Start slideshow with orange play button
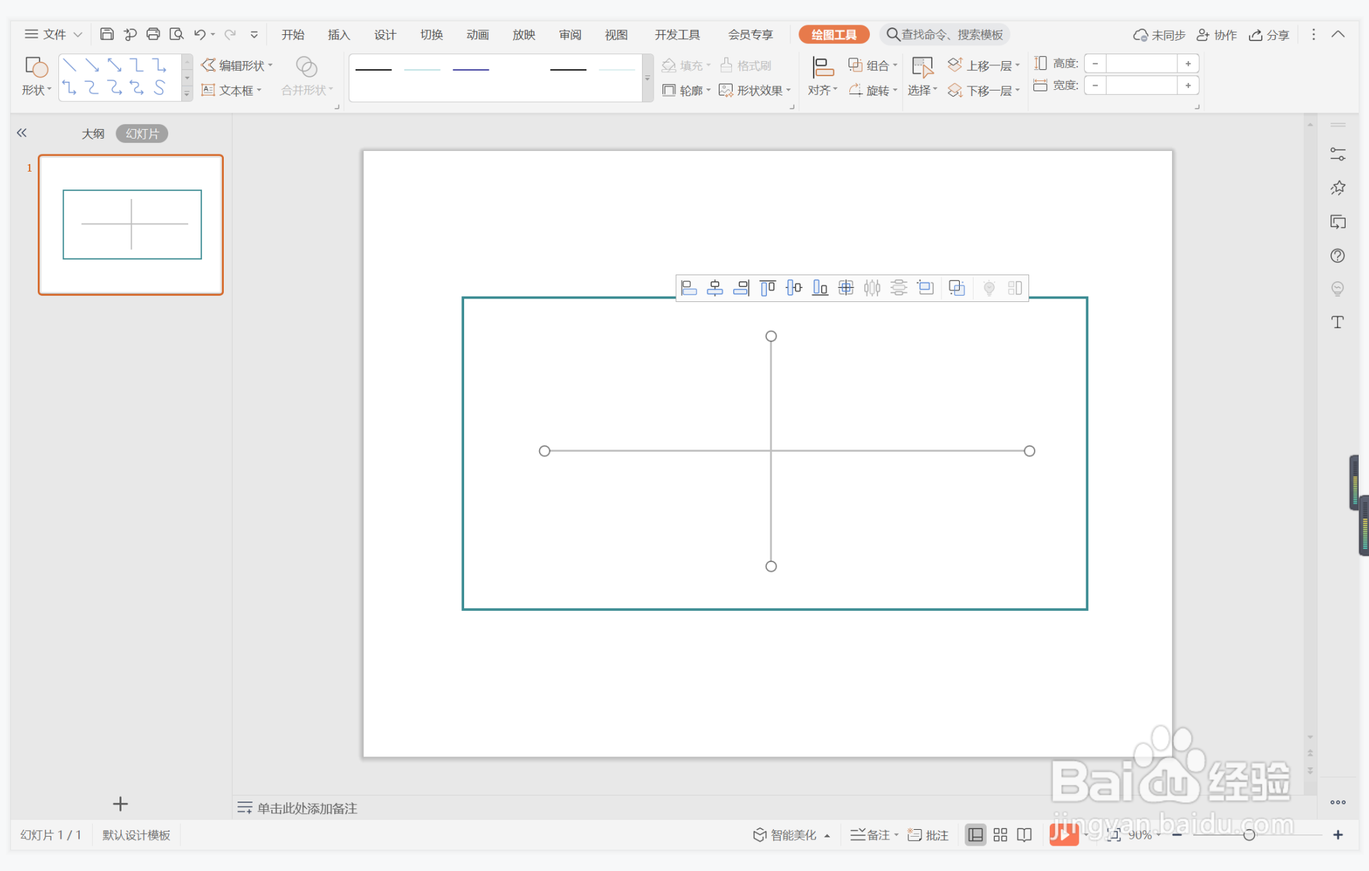Image resolution: width=1369 pixels, height=871 pixels. [x=1063, y=835]
